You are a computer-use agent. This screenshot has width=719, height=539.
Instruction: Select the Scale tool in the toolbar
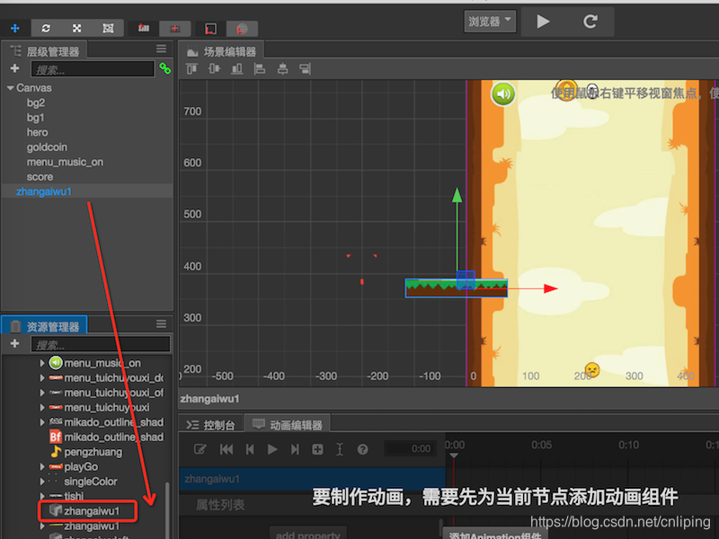[78, 28]
